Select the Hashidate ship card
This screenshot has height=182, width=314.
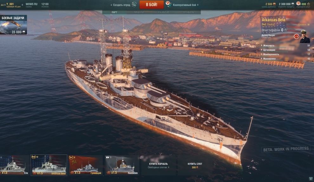pyautogui.click(x=122, y=165)
